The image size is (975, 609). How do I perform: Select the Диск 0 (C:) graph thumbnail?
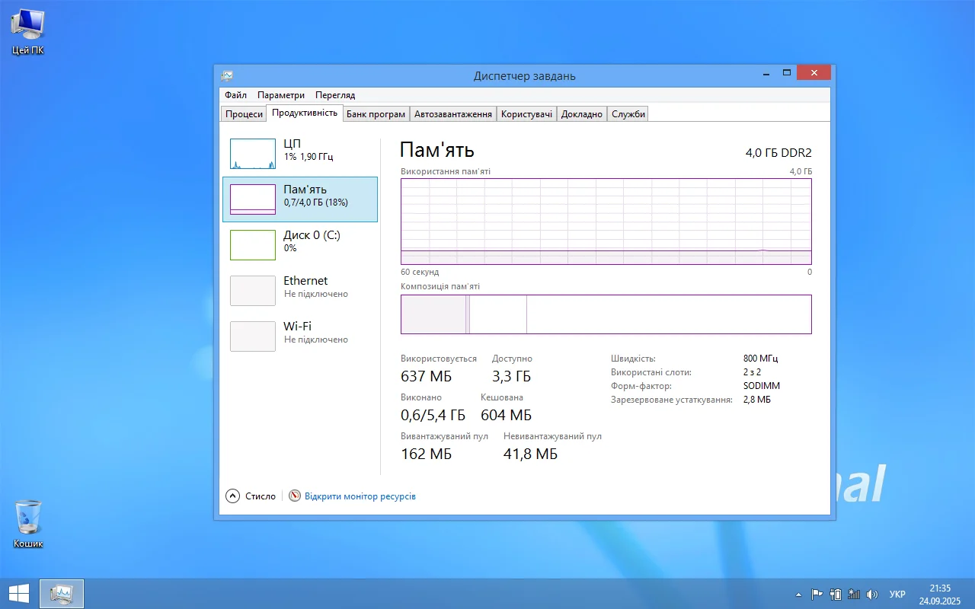pos(253,245)
